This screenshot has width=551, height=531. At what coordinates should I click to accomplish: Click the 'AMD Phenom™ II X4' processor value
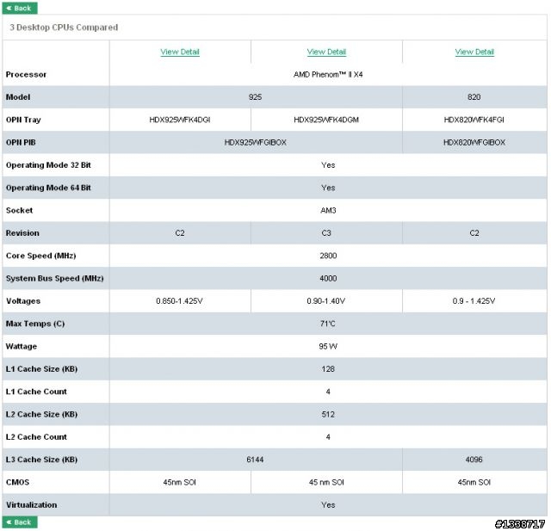328,75
